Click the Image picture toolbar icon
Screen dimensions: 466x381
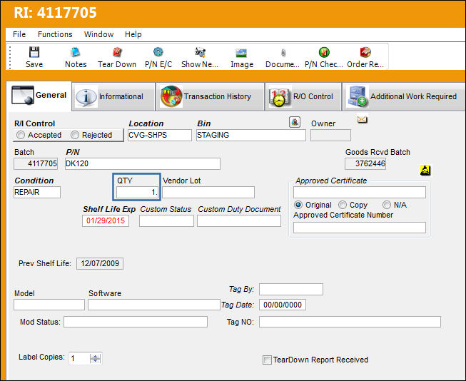coord(241,53)
